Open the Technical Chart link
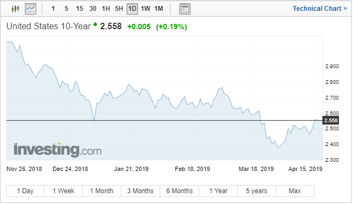The width and height of the screenshot is (353, 204). click(x=320, y=9)
